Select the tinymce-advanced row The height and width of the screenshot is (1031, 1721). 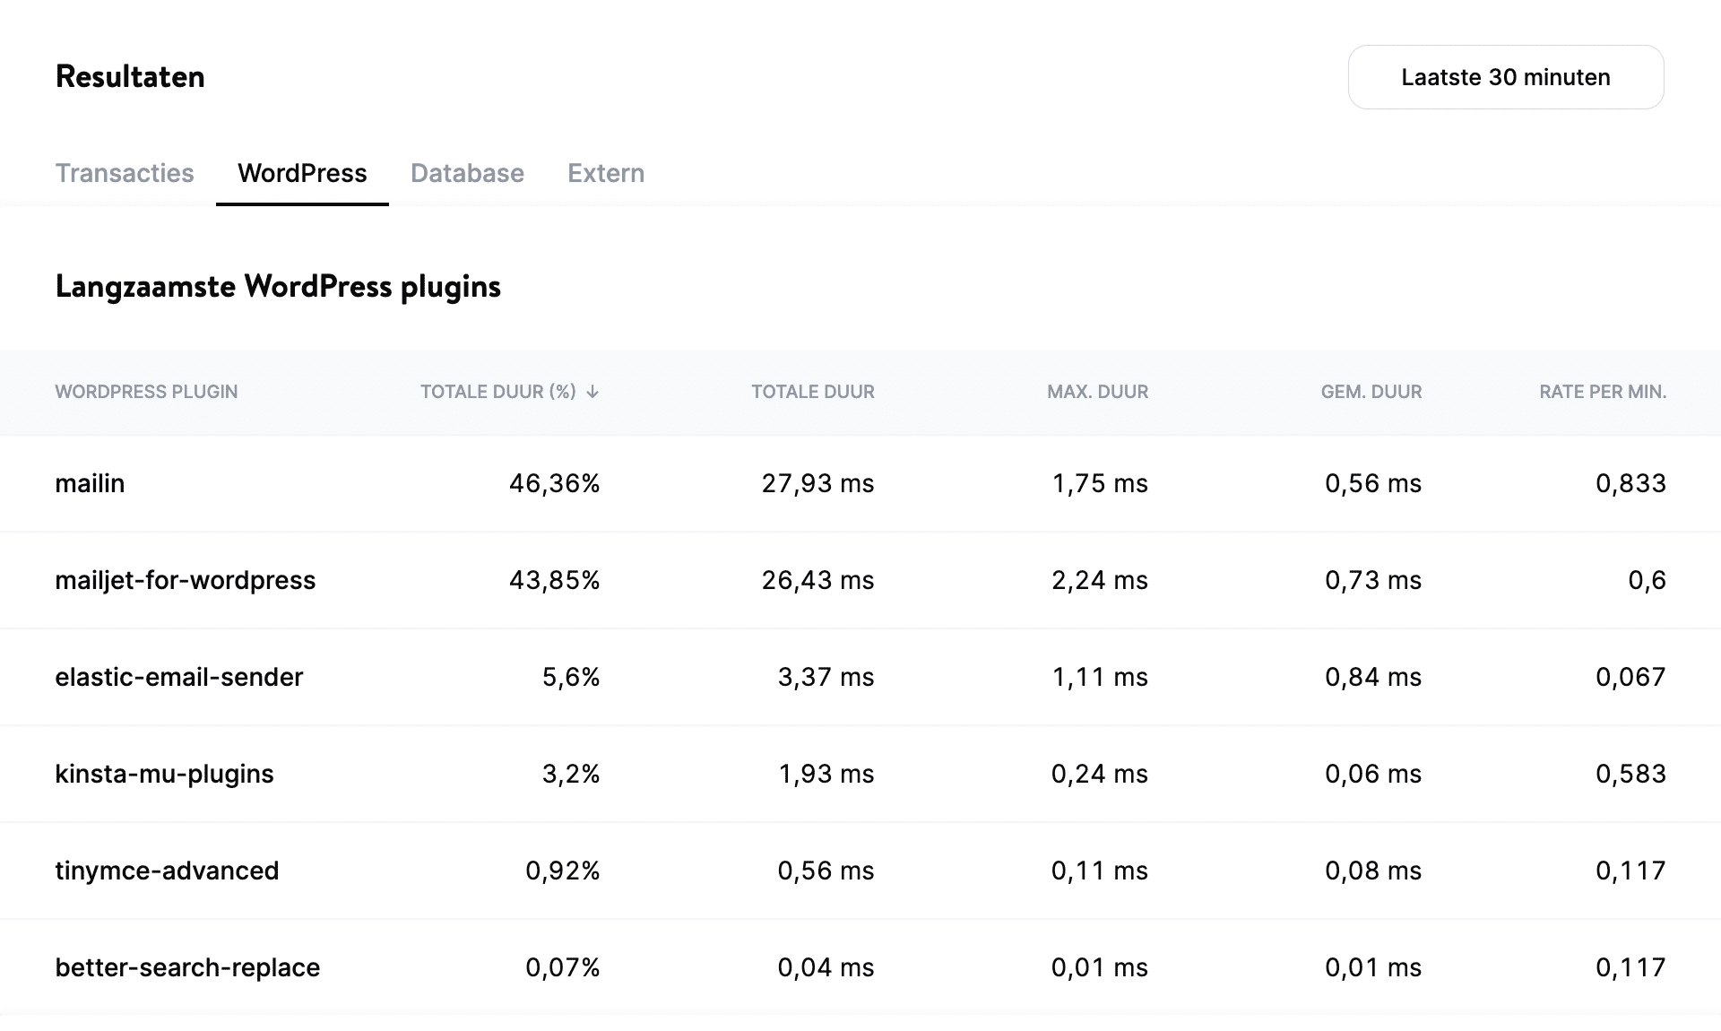click(x=167, y=870)
